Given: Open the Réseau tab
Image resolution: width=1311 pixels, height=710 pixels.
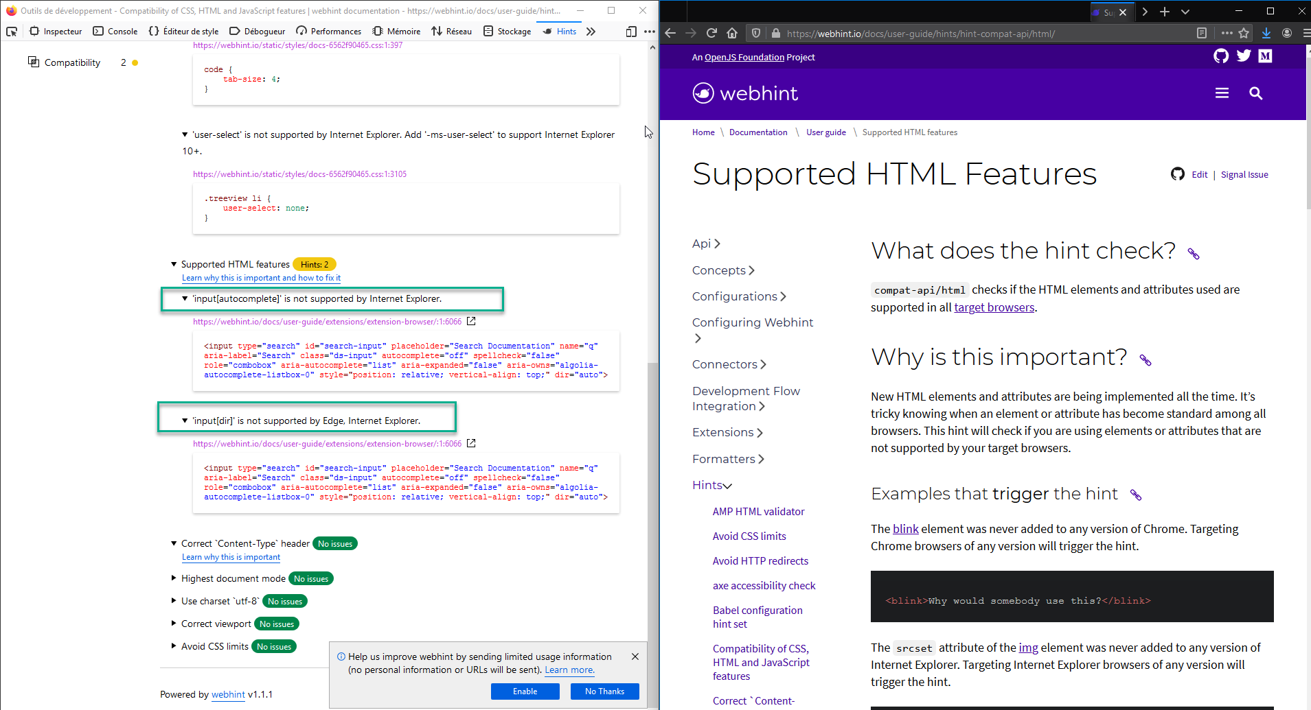Looking at the screenshot, I should tap(451, 32).
